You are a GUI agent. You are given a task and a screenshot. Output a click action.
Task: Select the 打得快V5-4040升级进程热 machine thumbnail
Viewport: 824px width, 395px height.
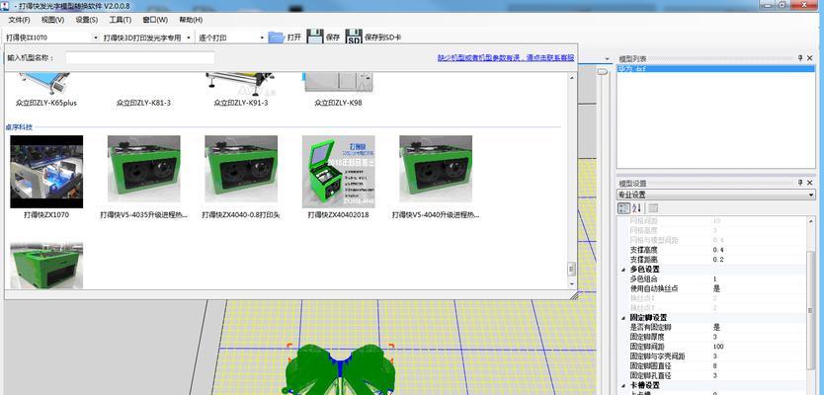(x=436, y=169)
